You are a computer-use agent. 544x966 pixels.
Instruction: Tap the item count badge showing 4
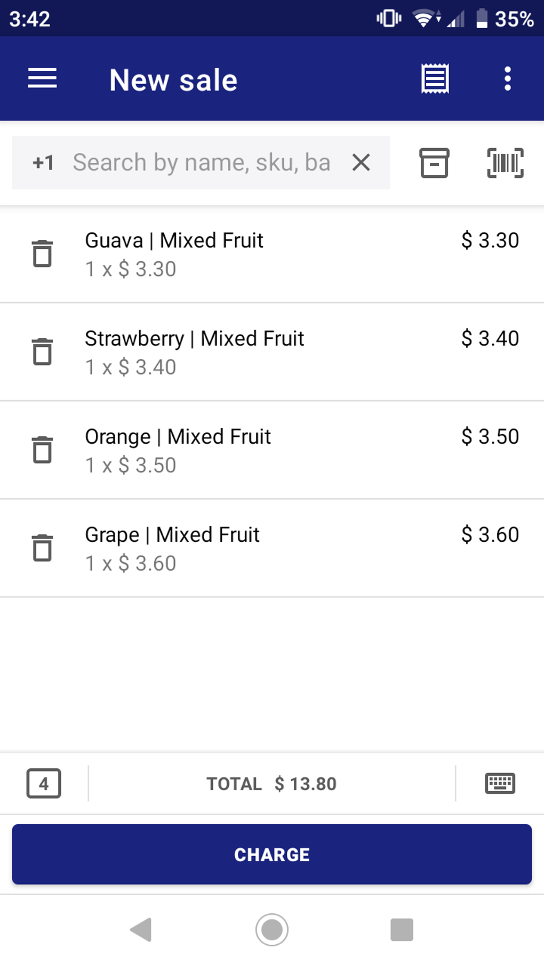tap(44, 783)
